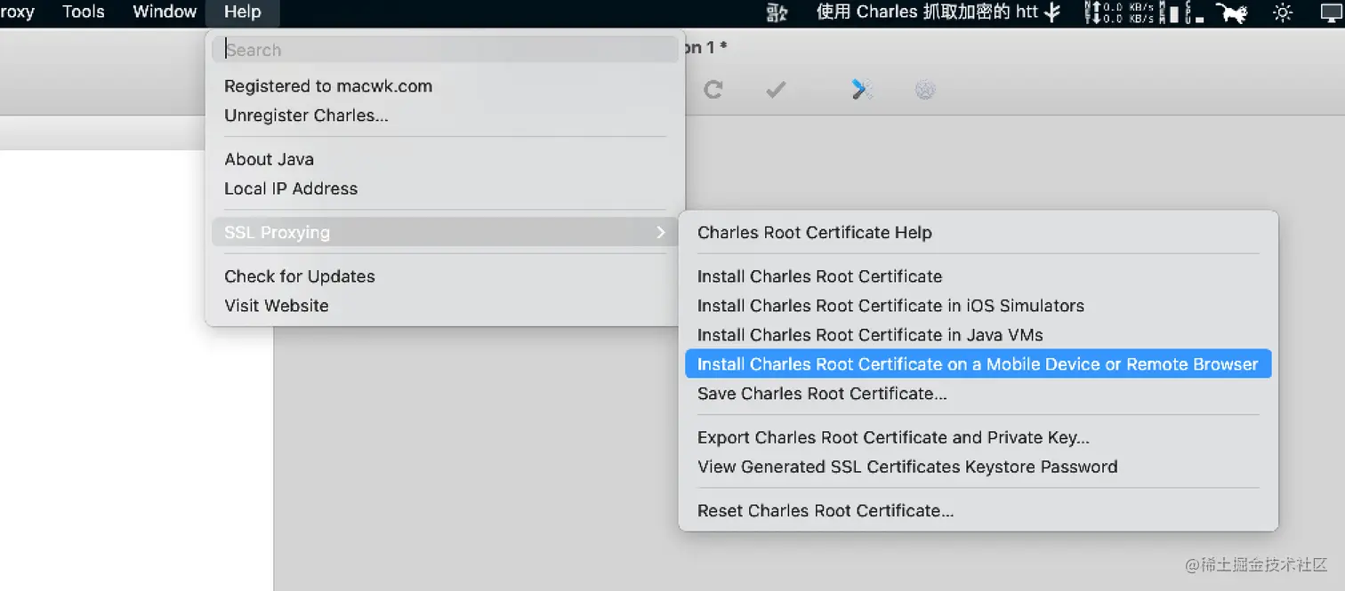Viewport: 1345px width, 591px height.
Task: Click the network speed KB/s menu bar indicator
Action: pos(1119,12)
